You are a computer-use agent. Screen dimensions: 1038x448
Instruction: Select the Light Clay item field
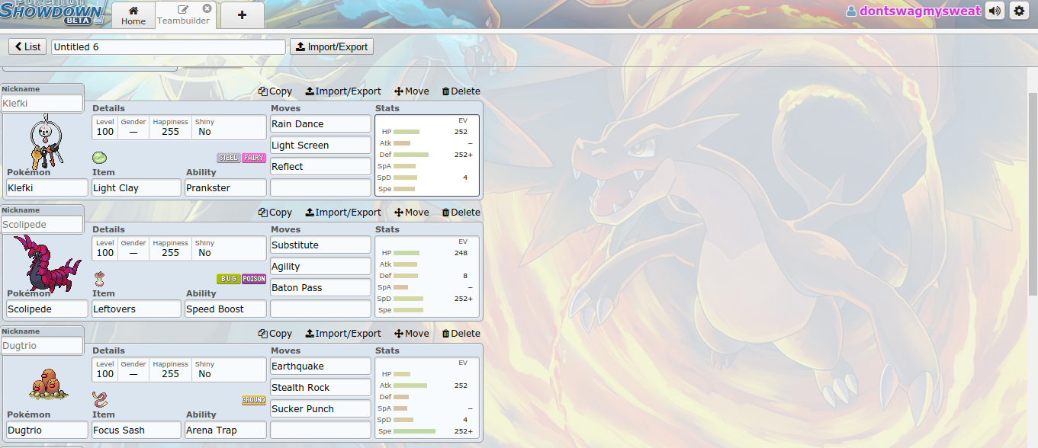pyautogui.click(x=137, y=187)
